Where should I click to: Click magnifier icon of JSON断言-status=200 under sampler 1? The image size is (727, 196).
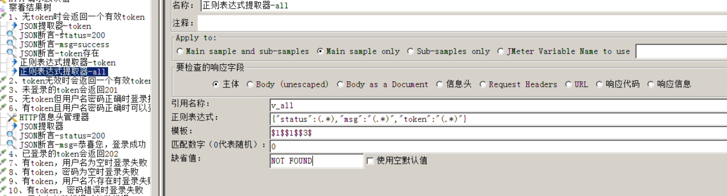(11, 35)
